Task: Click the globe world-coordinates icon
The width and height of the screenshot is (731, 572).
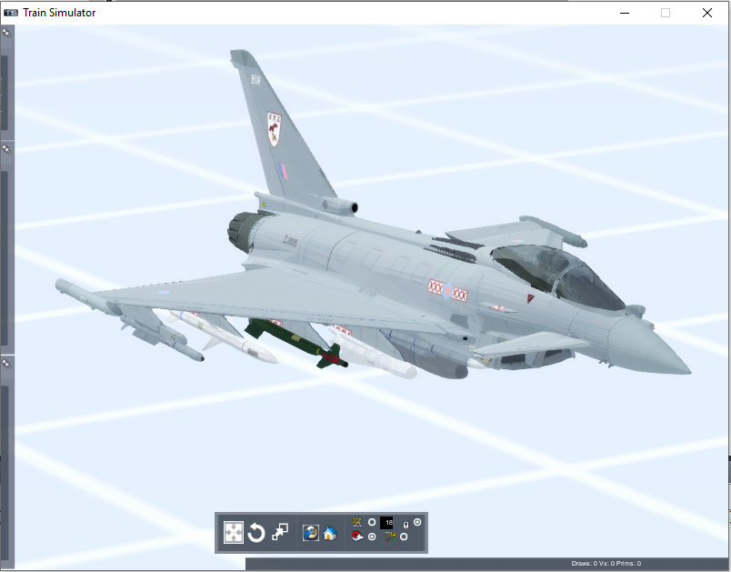Action: (311, 533)
